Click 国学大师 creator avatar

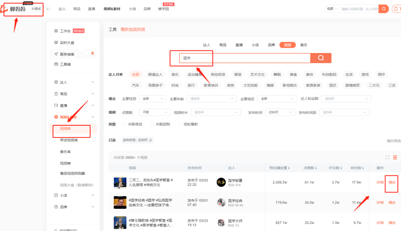point(221,222)
